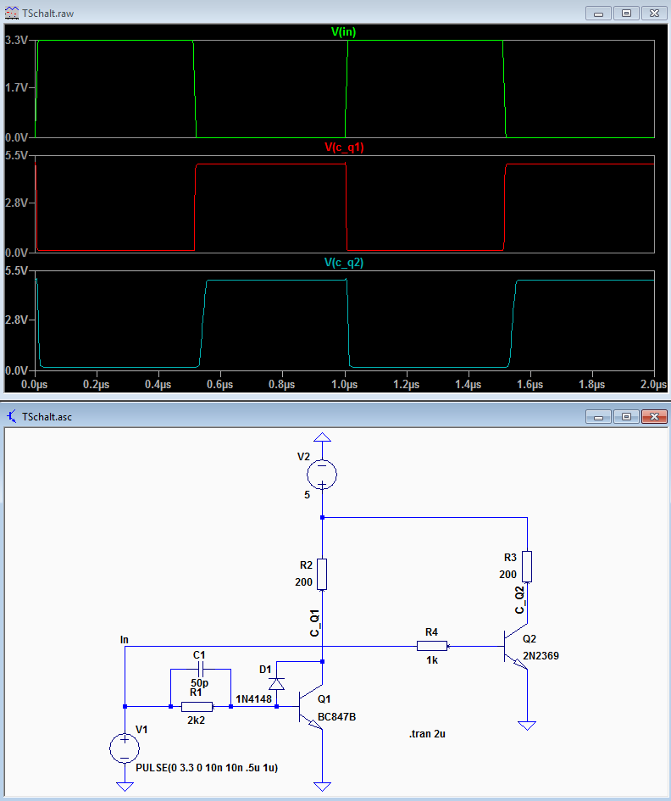Click the V(in) trace label
The width and height of the screenshot is (671, 801).
(344, 31)
